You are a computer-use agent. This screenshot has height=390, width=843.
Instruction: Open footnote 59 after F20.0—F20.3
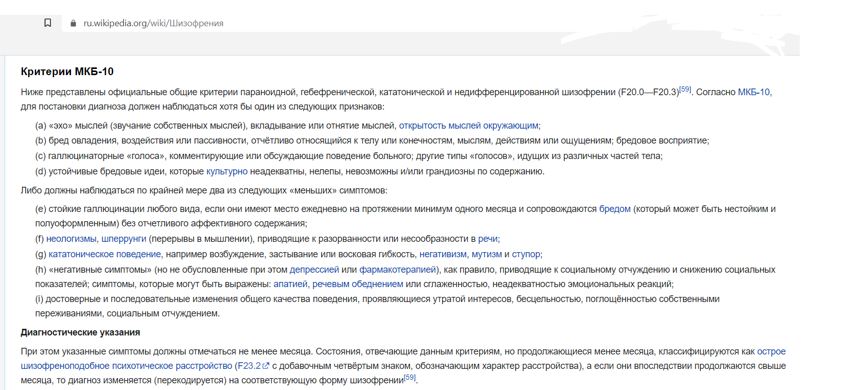[685, 90]
